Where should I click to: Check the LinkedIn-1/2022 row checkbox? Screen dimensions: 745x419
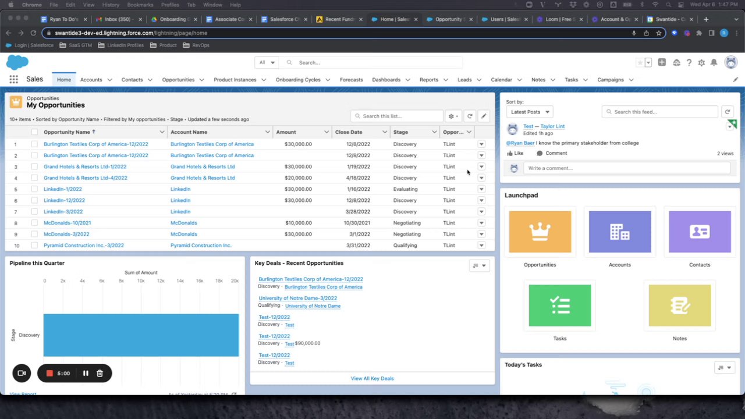[x=34, y=189]
